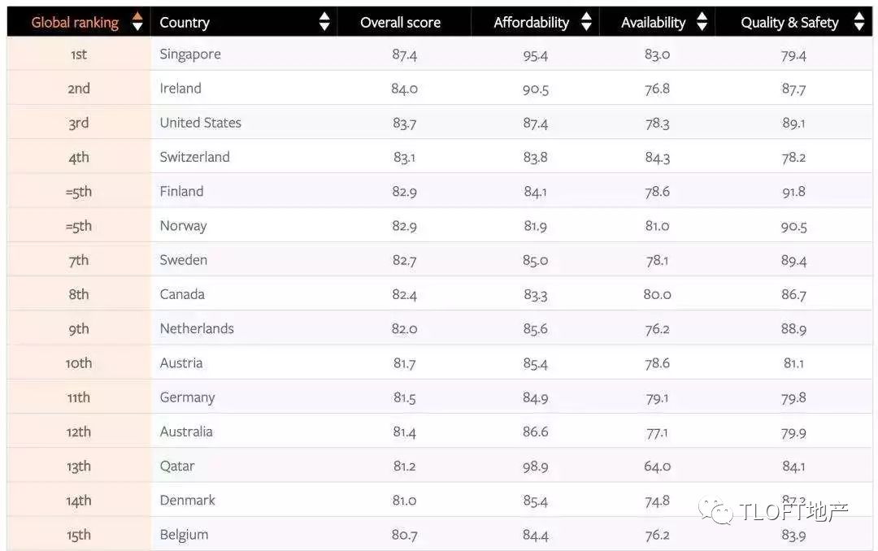Click Singapore's overall score of 87.4
The width and height of the screenshot is (878, 551).
point(404,54)
